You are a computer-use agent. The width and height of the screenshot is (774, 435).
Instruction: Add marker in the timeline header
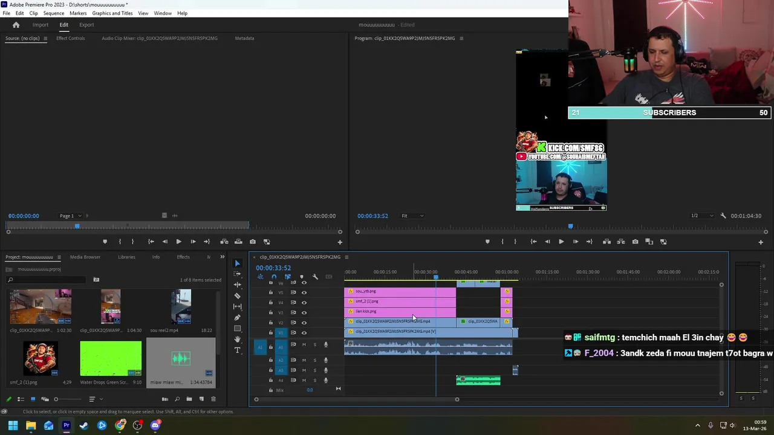(301, 277)
